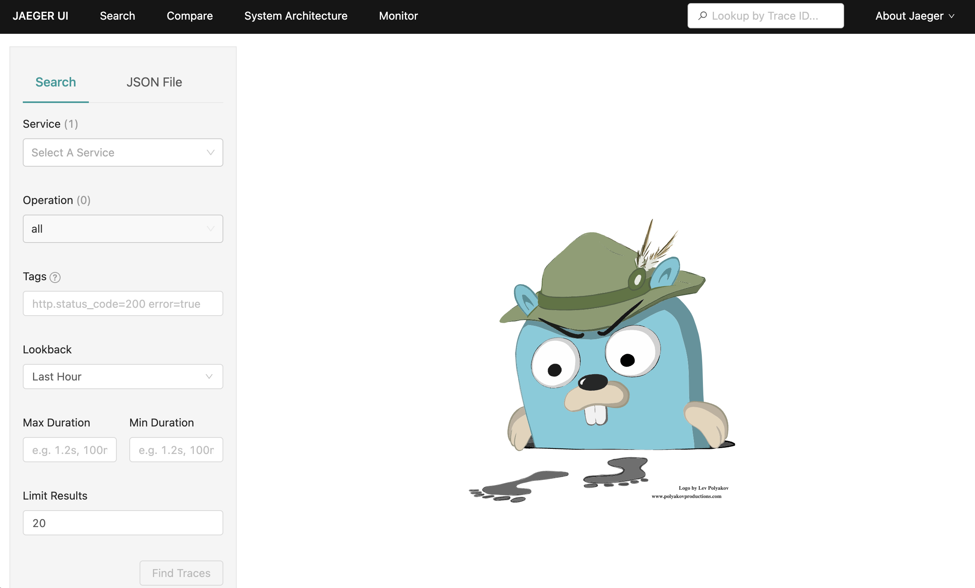Click the JAEGER UI home link
The image size is (975, 588).
click(x=40, y=16)
